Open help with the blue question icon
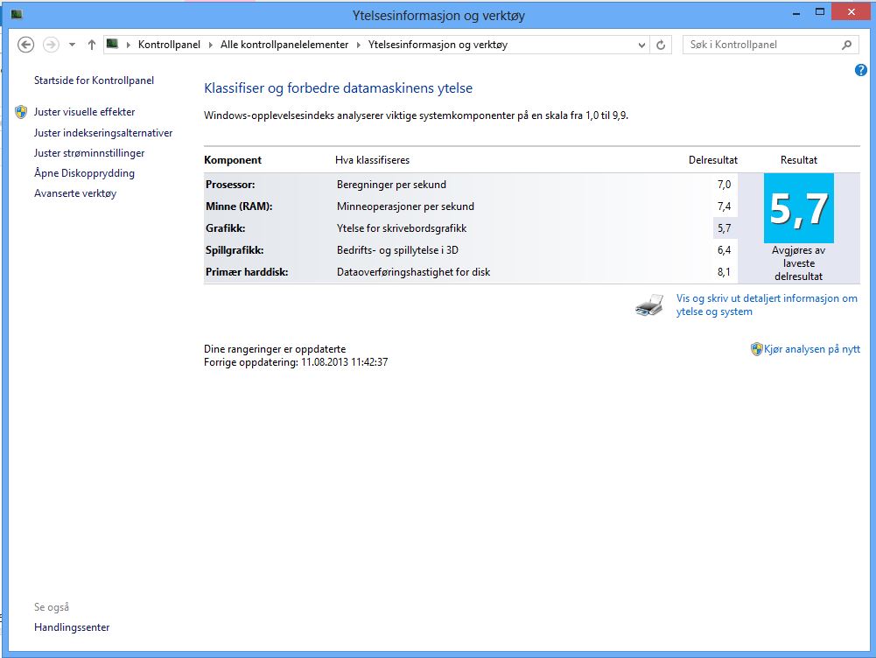 click(860, 70)
